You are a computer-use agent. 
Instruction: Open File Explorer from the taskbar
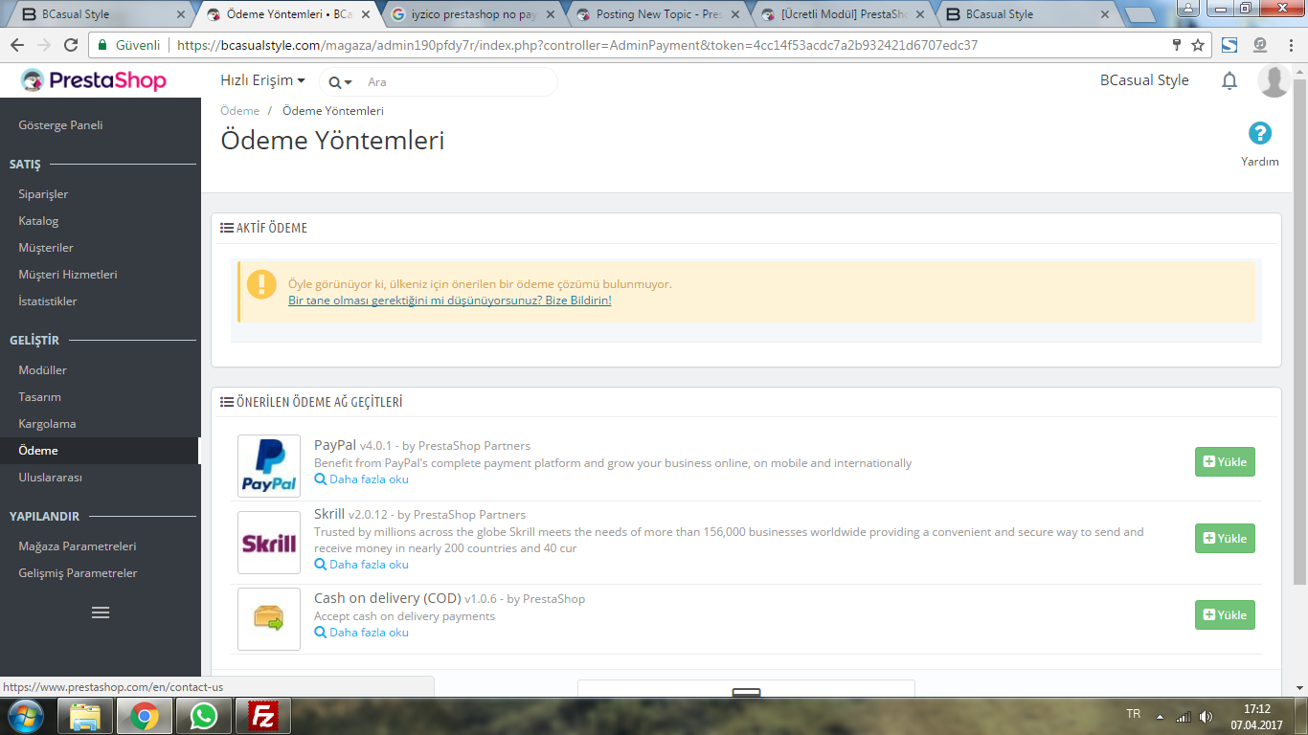[85, 716]
